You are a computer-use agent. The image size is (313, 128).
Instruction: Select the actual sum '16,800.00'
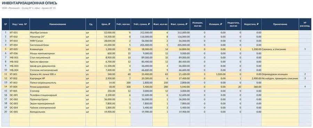[x=179, y=49]
